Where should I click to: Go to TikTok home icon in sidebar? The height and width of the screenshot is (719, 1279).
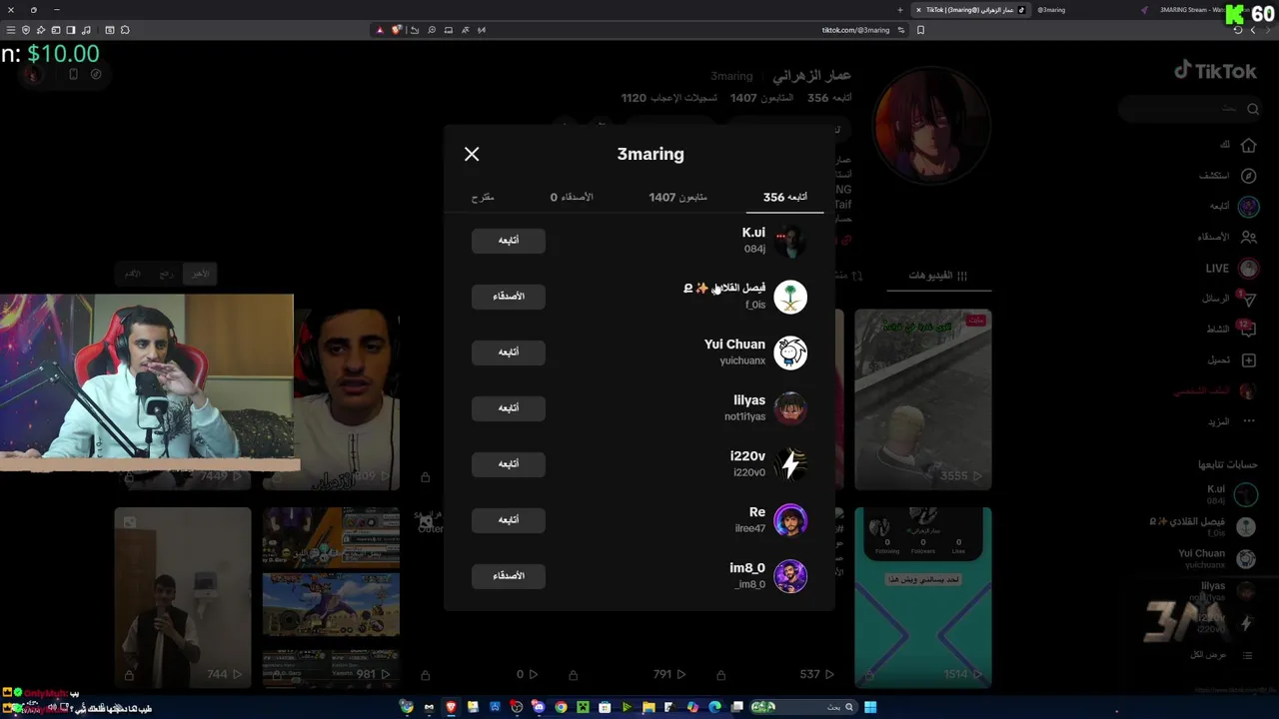[x=1248, y=146]
